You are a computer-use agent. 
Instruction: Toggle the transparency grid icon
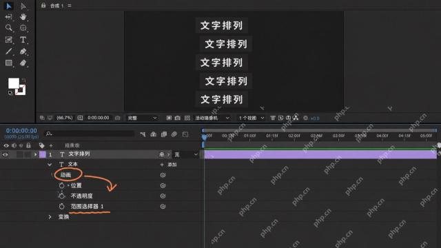187,118
